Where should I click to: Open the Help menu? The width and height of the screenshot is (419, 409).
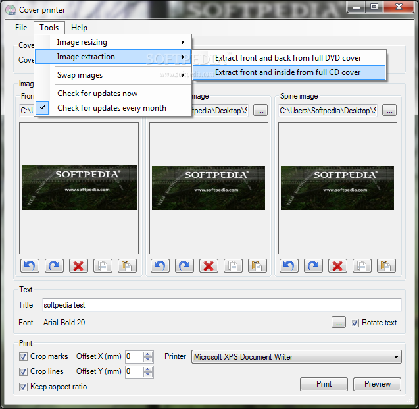pyautogui.click(x=79, y=28)
